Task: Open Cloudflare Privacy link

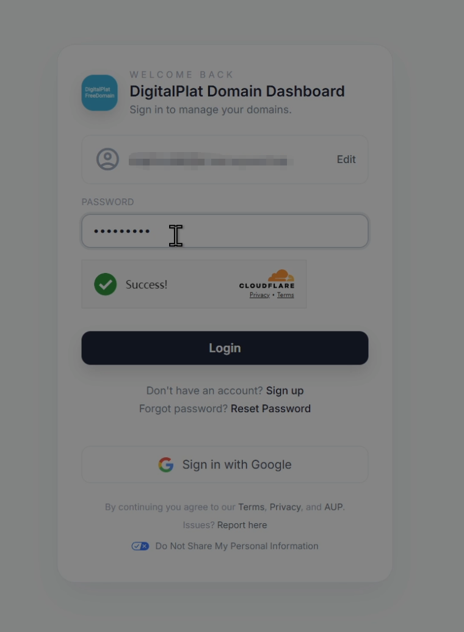Action: click(x=259, y=295)
